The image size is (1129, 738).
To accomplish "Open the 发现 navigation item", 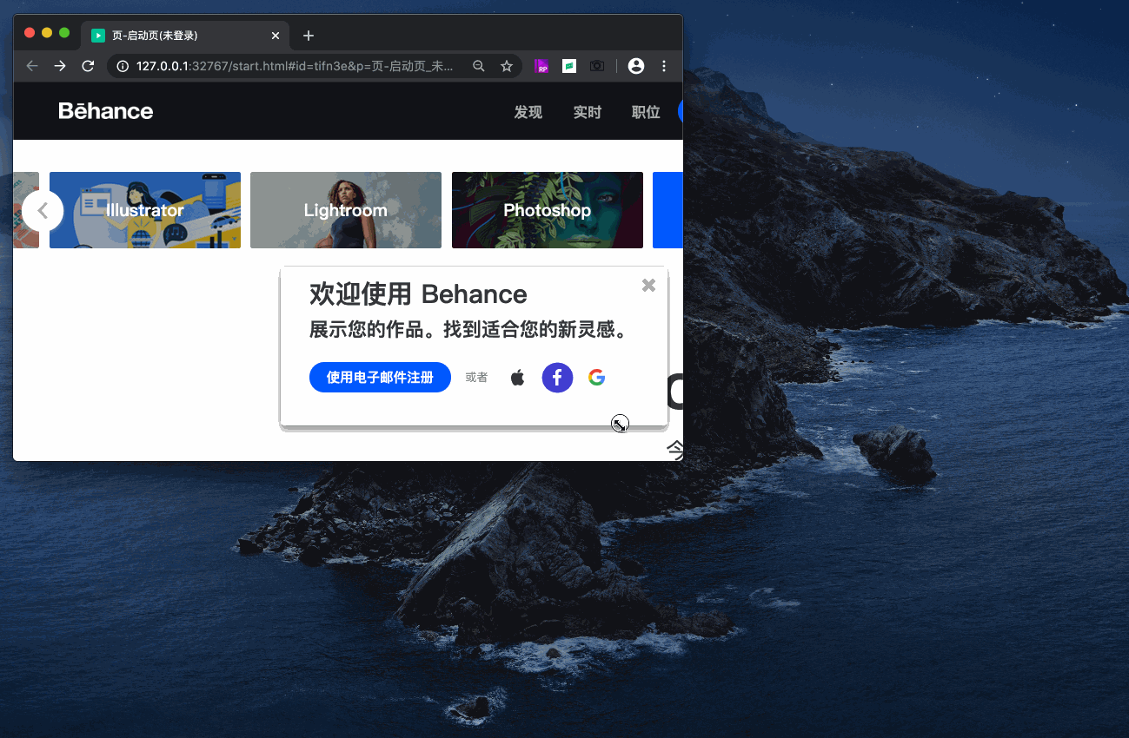I will [x=528, y=112].
